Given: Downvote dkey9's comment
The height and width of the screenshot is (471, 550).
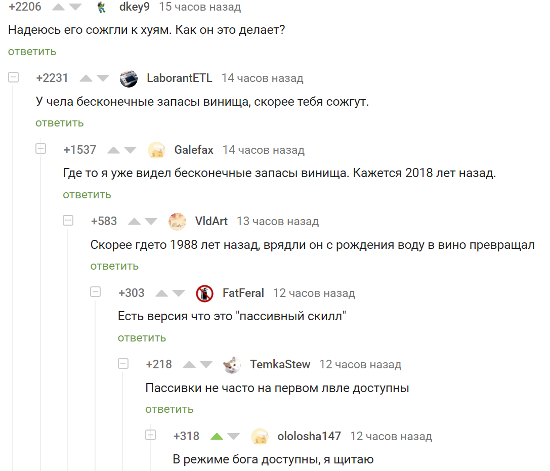Looking at the screenshot, I should 75,7.
